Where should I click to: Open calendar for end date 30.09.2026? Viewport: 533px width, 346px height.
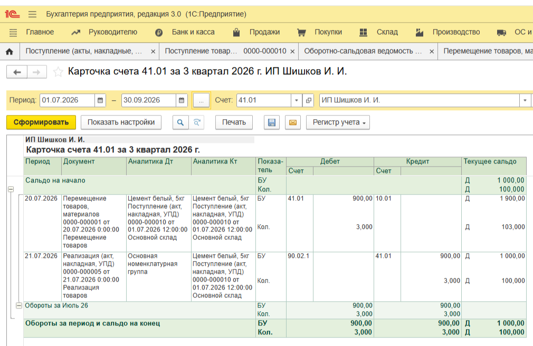coord(182,100)
